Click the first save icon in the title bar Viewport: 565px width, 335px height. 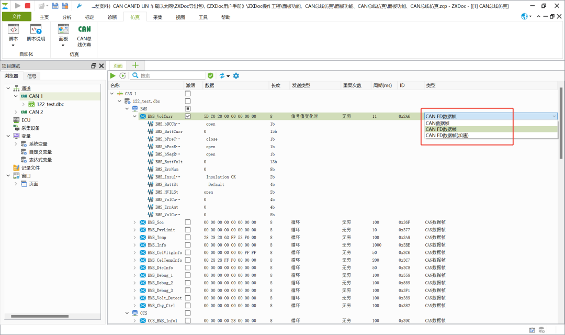[55, 6]
